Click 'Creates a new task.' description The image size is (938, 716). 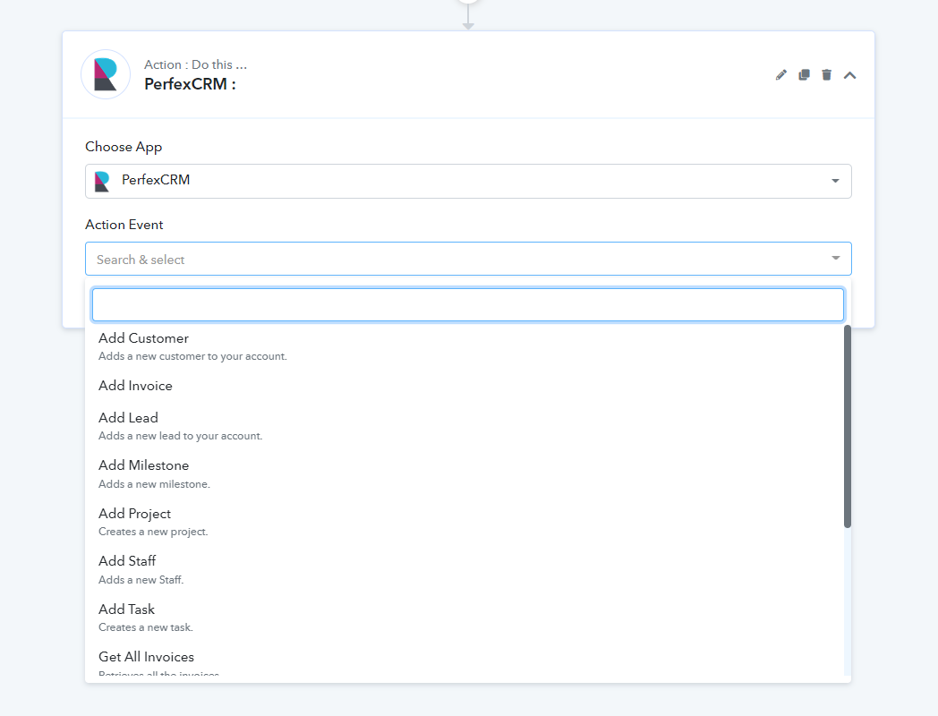(146, 626)
